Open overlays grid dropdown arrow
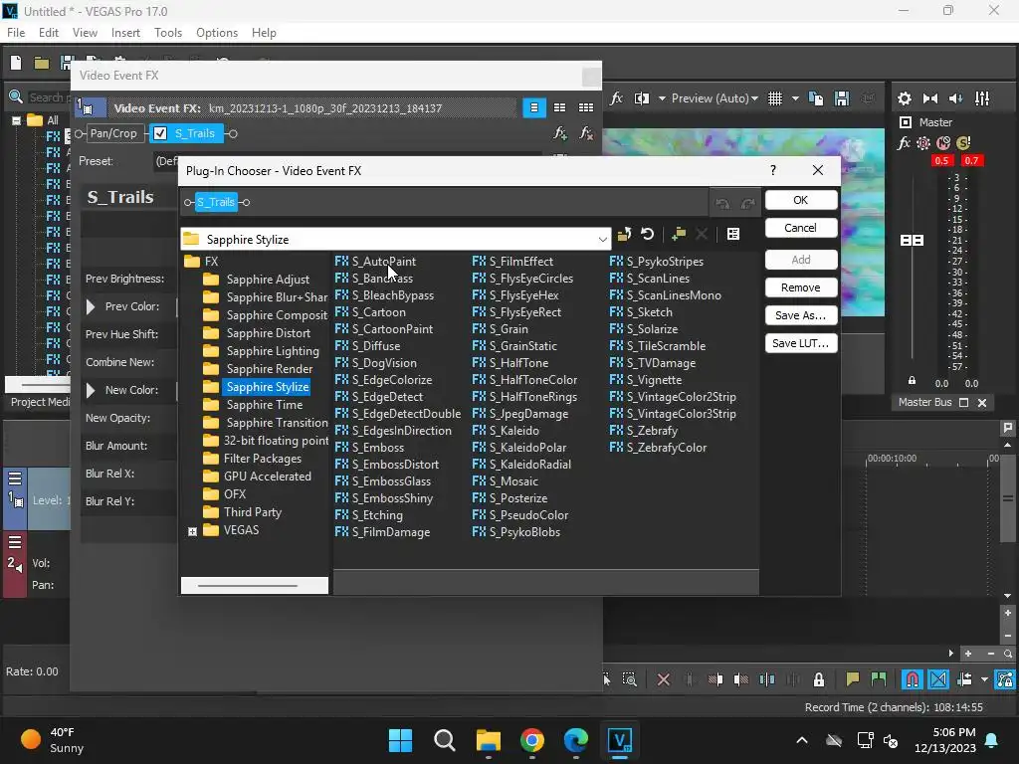1019x764 pixels. [795, 98]
